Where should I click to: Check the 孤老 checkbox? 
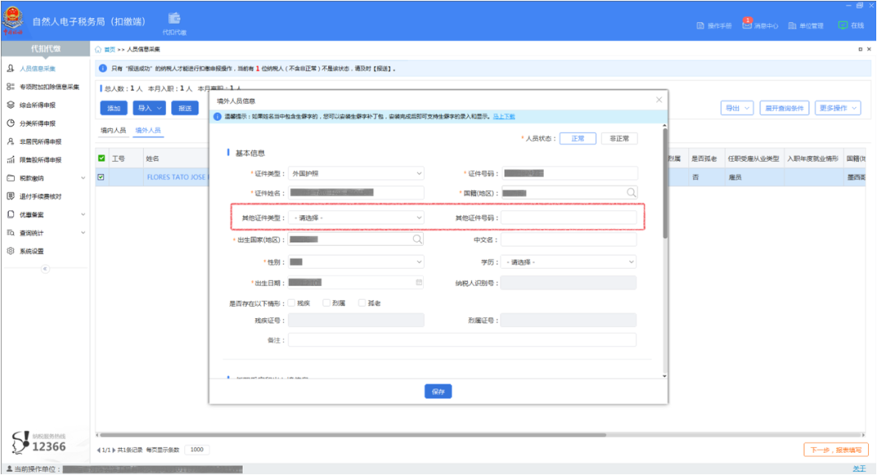click(362, 303)
